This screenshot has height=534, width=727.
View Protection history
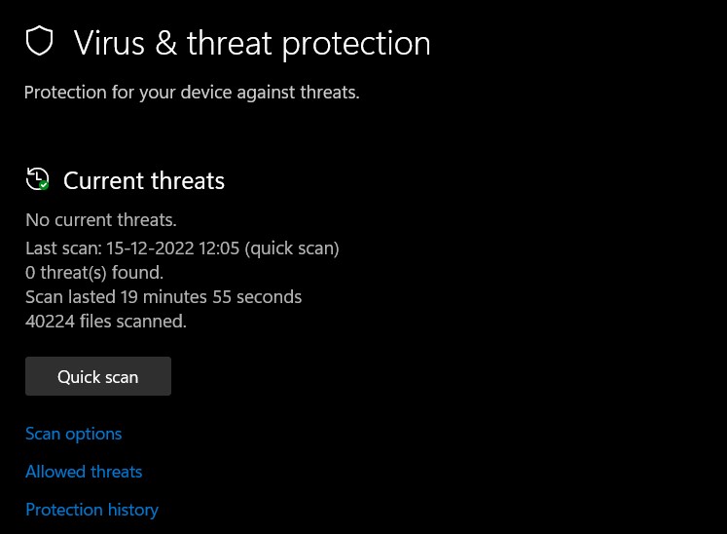coord(91,510)
